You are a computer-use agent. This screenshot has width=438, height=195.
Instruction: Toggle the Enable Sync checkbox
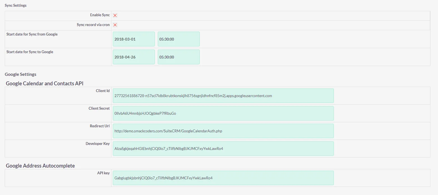click(x=115, y=15)
